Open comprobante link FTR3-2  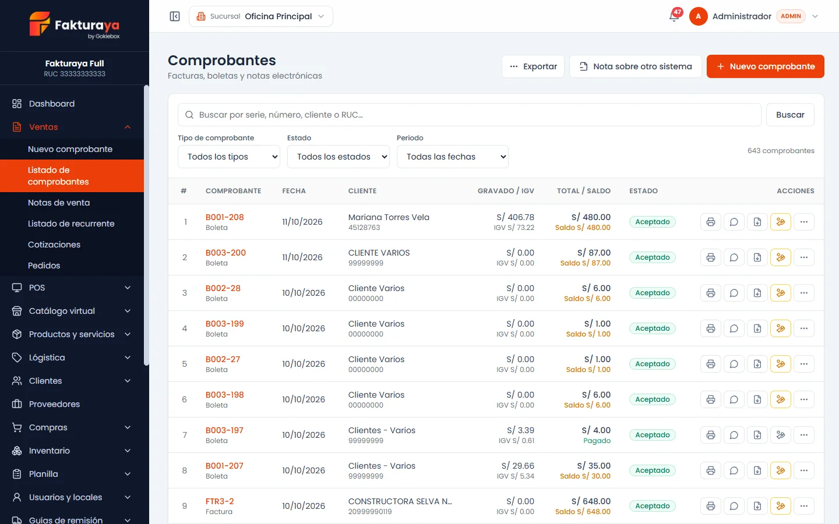[x=220, y=501]
